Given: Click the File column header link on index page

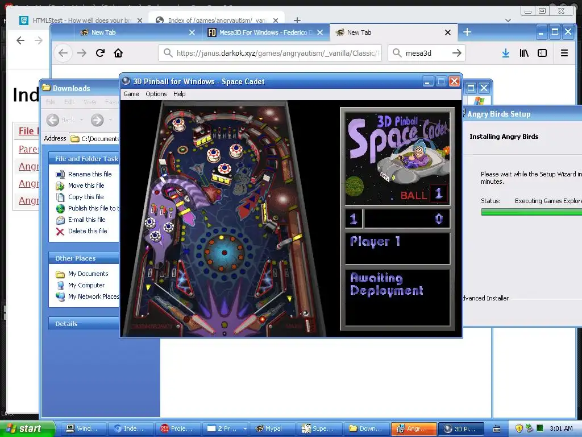Looking at the screenshot, I should click(28, 131).
